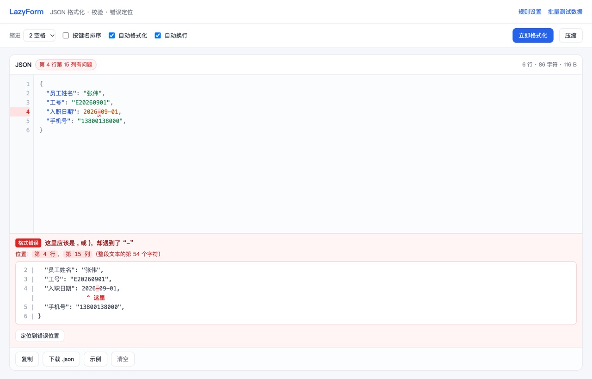592x379 pixels.
Task: Click the 2026-09-01 value in editor line 4
Action: (101, 112)
